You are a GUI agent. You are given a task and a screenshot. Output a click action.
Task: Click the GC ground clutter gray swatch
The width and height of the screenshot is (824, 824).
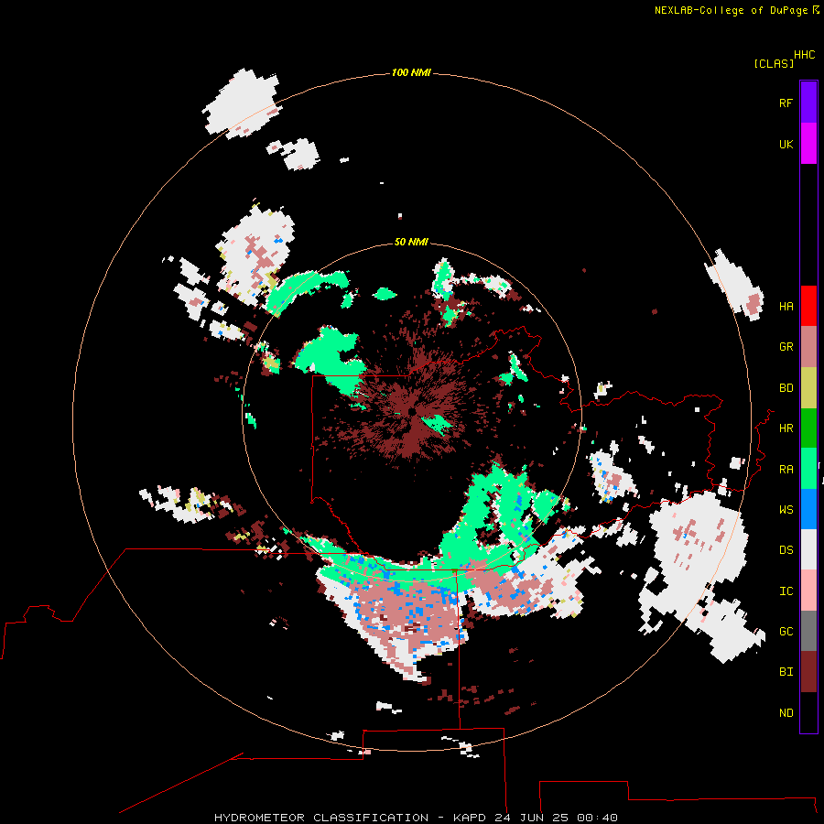tap(808, 631)
